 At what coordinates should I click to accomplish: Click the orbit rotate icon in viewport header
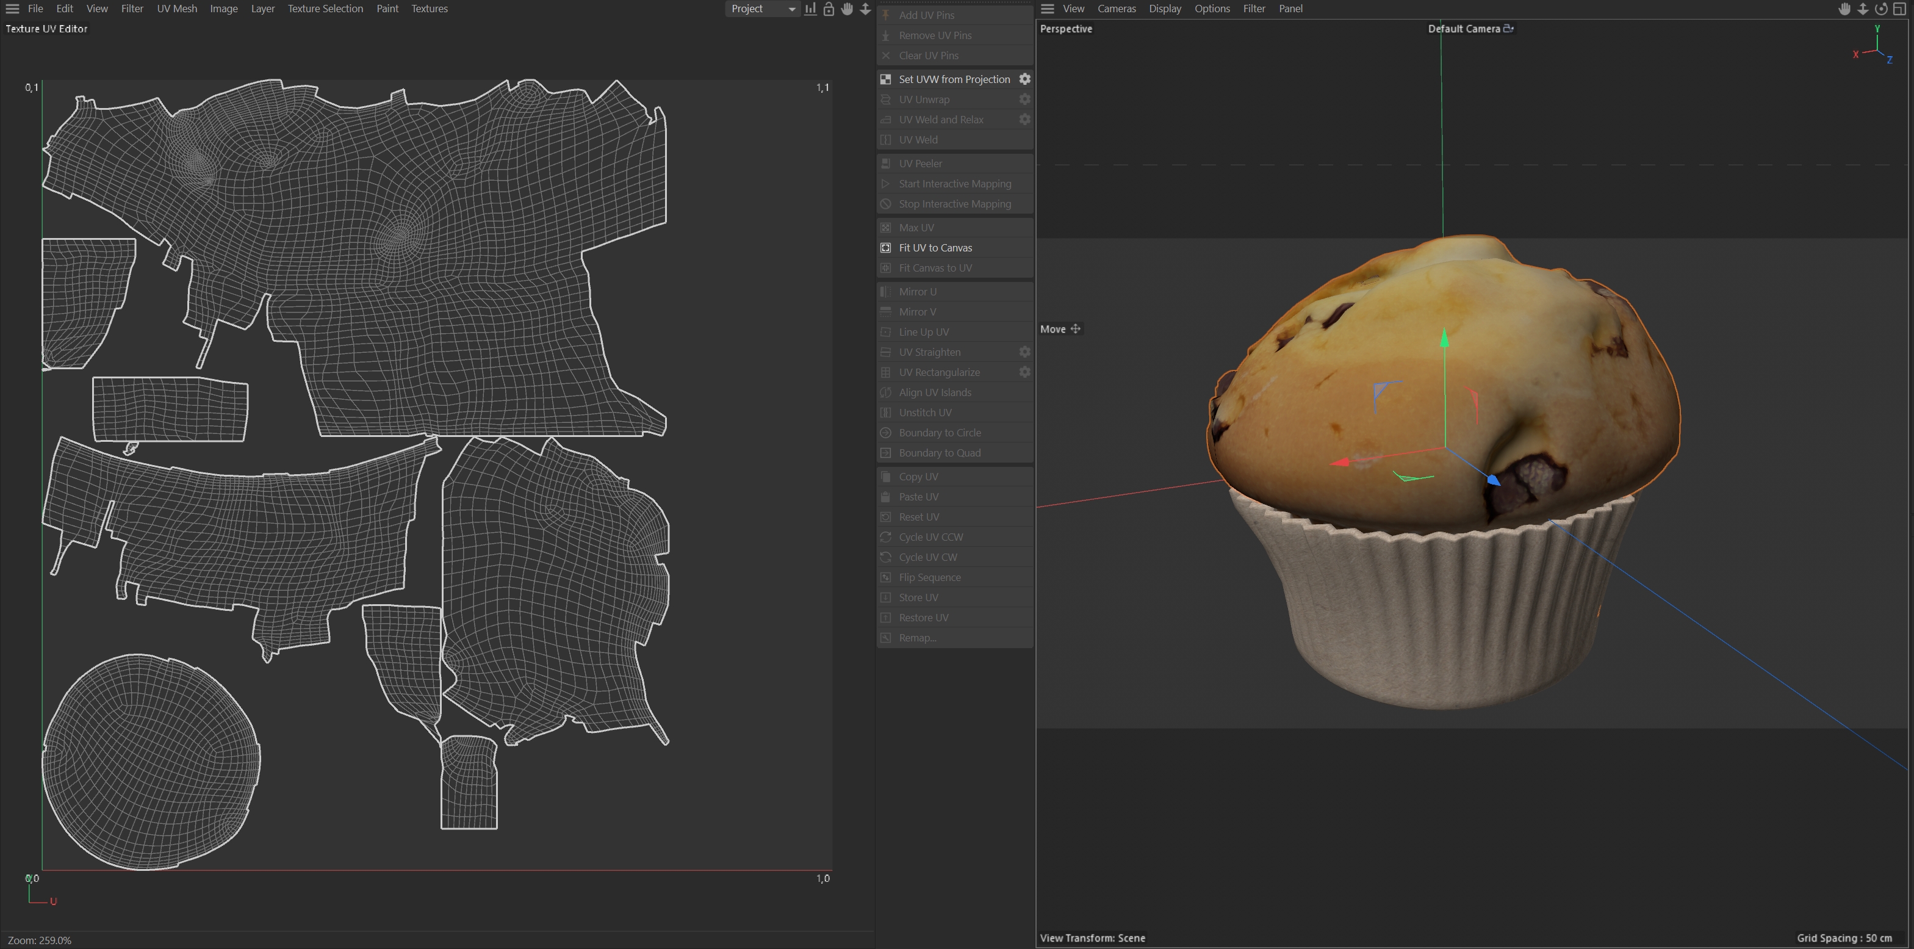coord(1880,9)
